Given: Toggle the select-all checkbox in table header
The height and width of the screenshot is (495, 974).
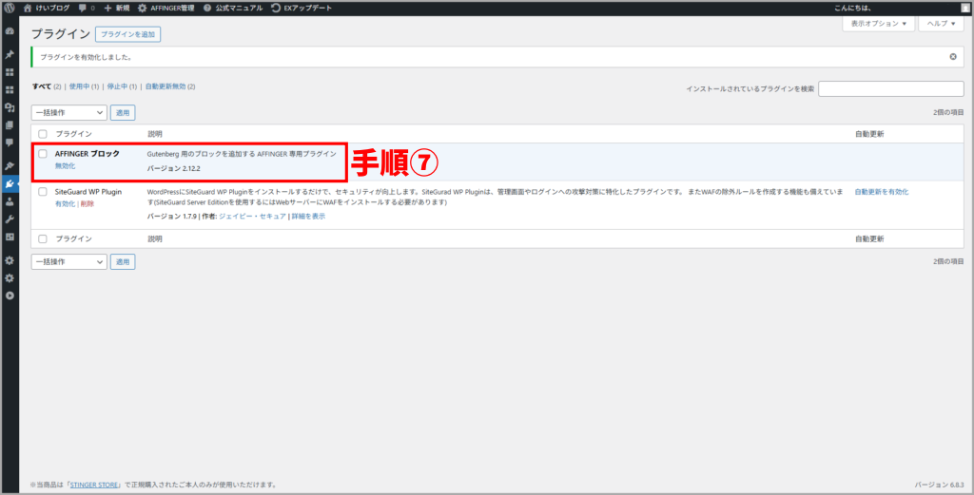Looking at the screenshot, I should [43, 134].
